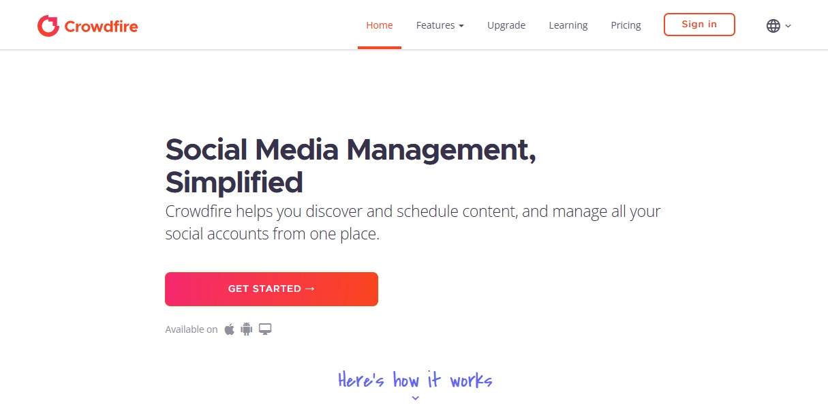Screen dimensions: 828x414
Task: Click the Available on label
Action: pos(191,329)
